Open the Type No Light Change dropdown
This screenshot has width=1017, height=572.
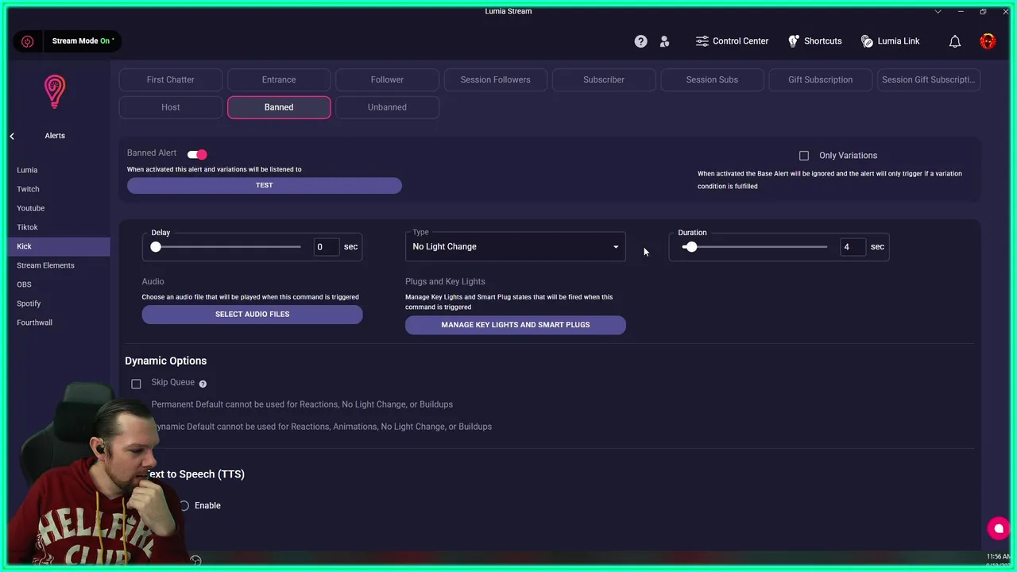pos(516,246)
